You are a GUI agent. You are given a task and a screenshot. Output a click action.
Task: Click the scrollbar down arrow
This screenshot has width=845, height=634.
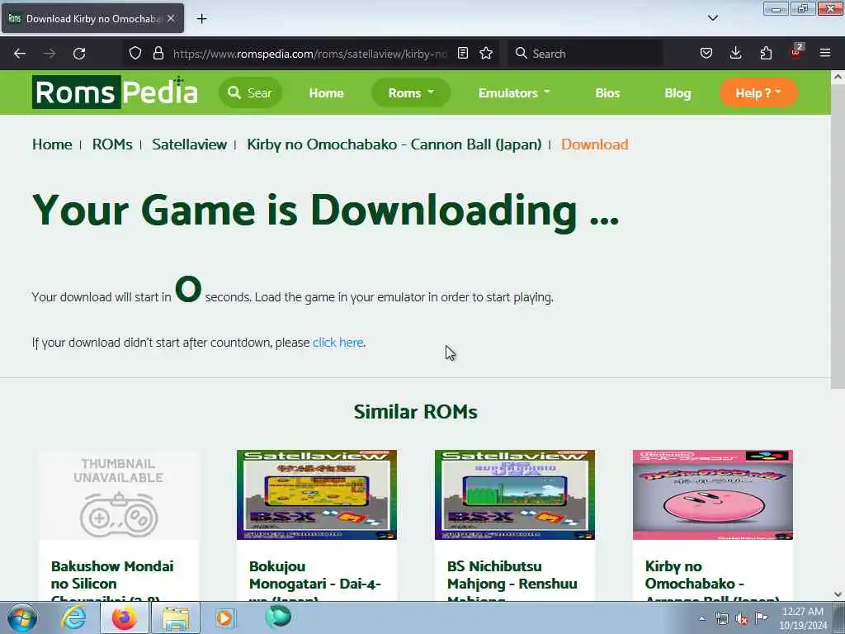838,594
